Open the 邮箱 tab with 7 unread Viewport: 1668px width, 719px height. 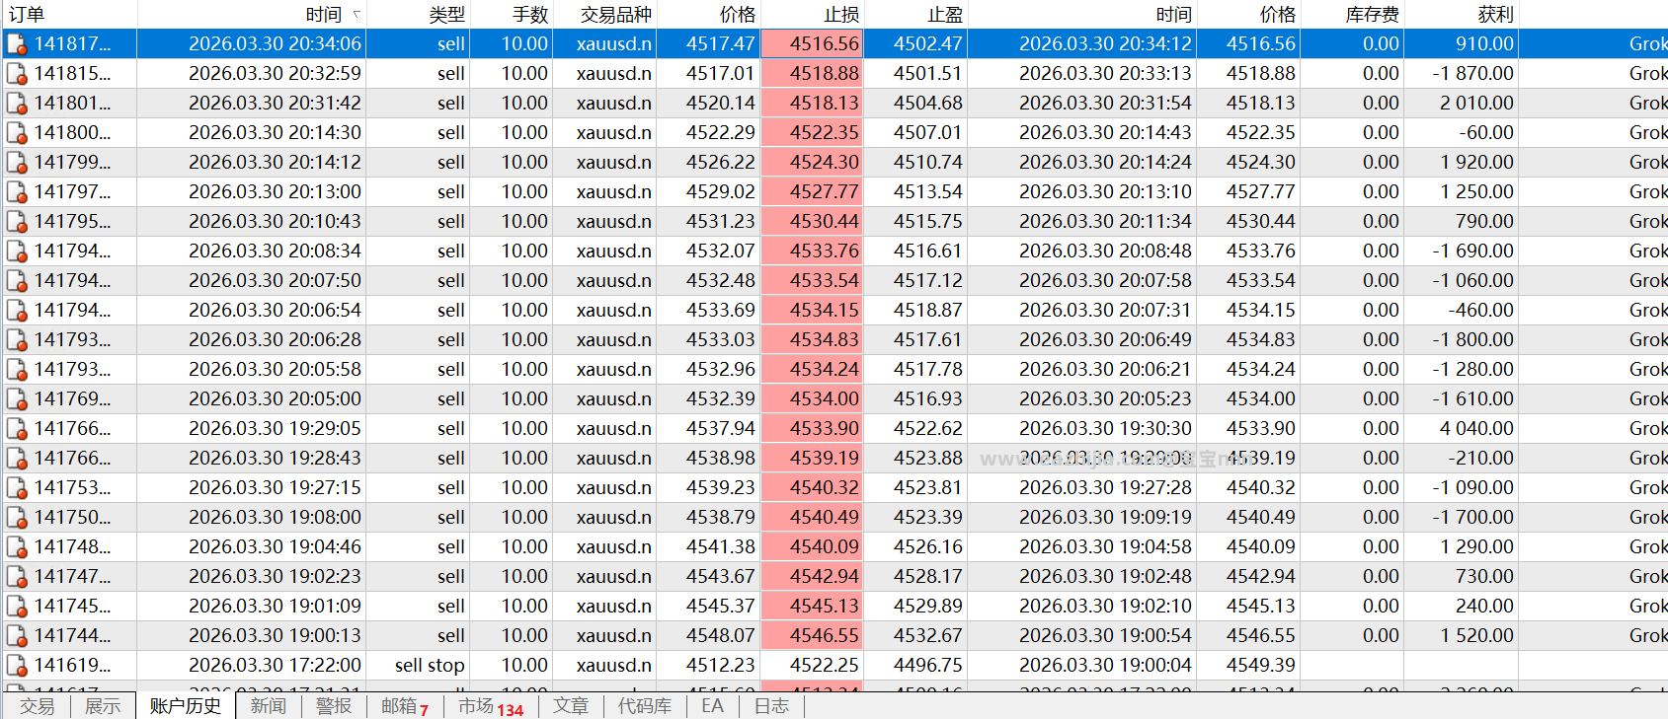(405, 706)
